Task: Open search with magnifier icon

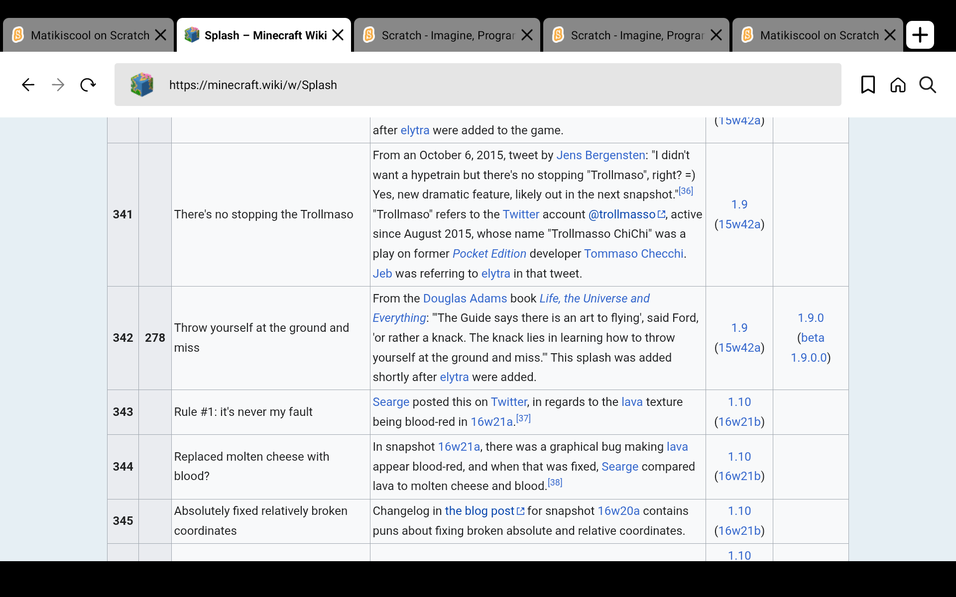Action: [x=928, y=85]
